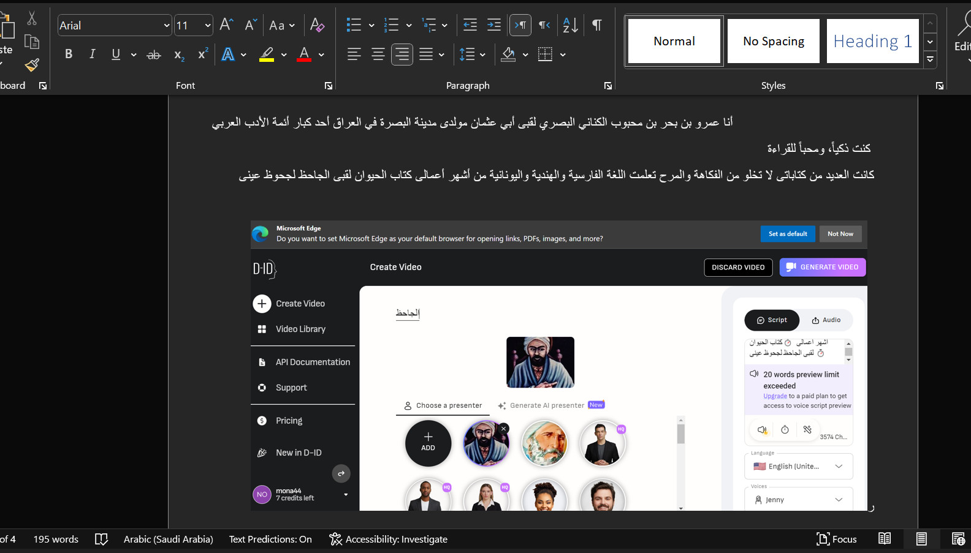Open font color dropdown arrow

321,55
